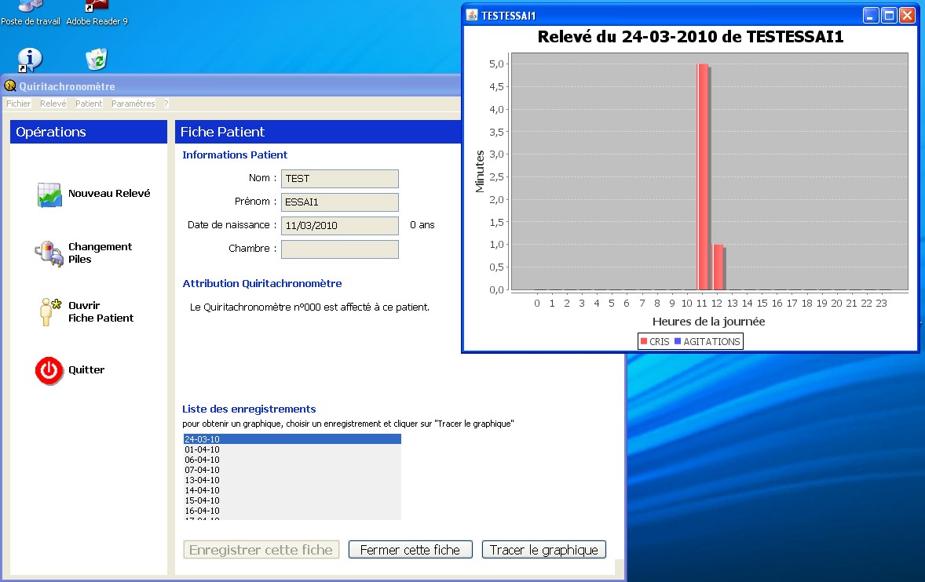Click the Fermer cette fiche button
This screenshot has height=582, width=925.
(410, 550)
